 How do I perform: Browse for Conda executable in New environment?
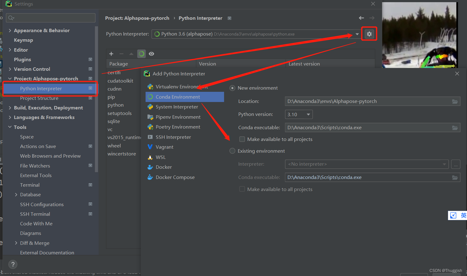tap(455, 128)
